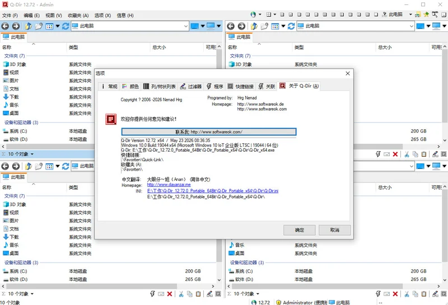Expand the top-right pane address bar dropdown

tap(412, 26)
